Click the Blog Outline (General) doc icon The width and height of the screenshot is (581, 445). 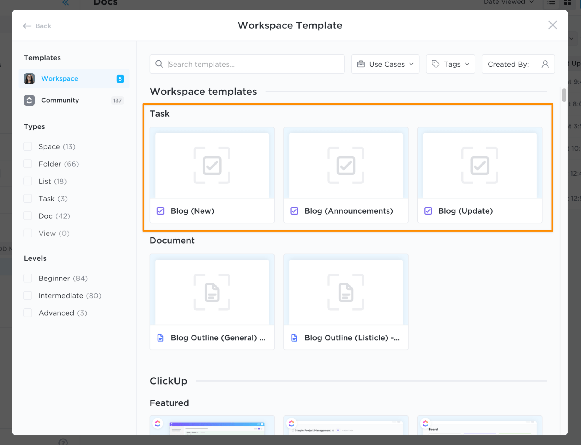(160, 338)
